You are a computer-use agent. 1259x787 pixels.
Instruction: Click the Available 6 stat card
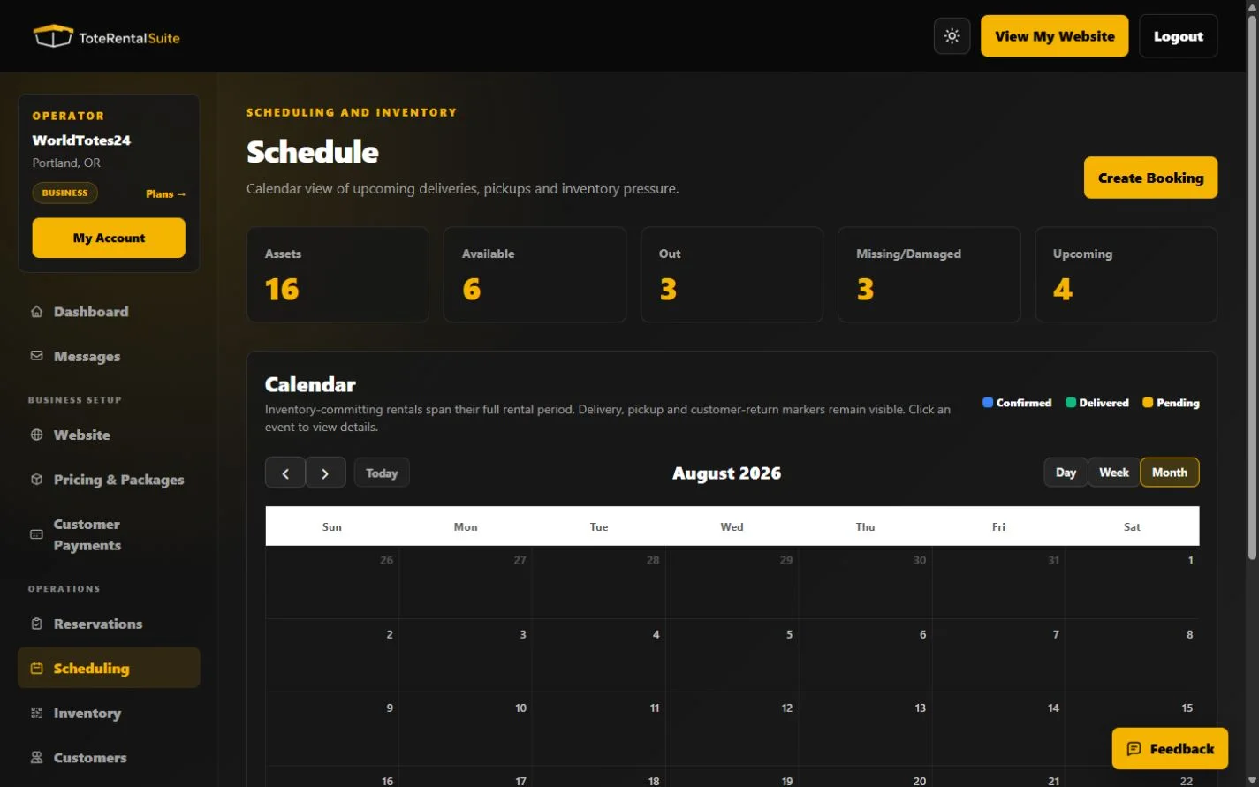pyautogui.click(x=535, y=275)
